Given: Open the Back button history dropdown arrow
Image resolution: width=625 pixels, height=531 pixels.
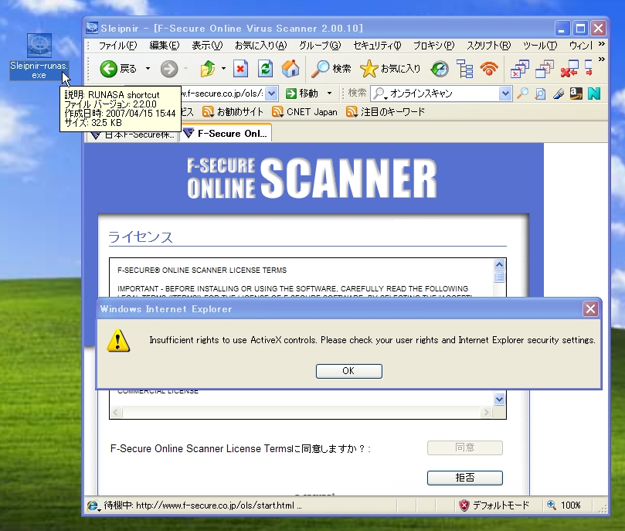Looking at the screenshot, I should (148, 69).
